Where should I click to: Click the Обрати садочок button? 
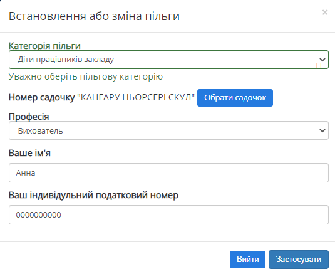click(235, 98)
